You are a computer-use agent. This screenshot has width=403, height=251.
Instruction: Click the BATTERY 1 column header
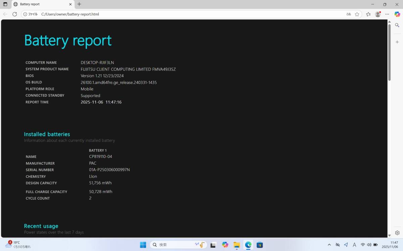pyautogui.click(x=98, y=151)
